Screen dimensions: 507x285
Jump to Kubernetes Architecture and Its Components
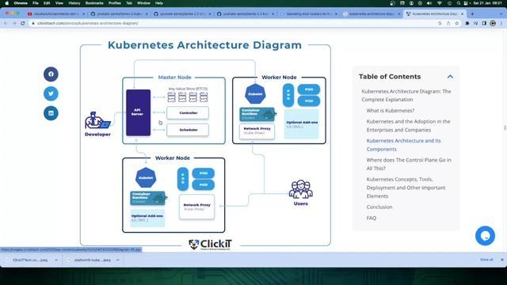point(403,145)
